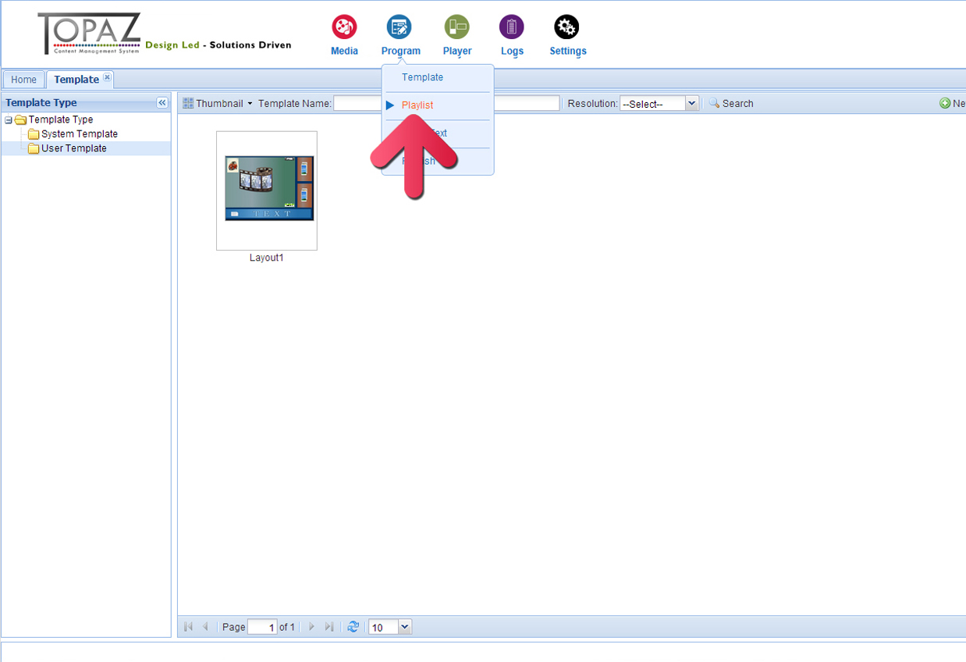Select the System Template folder
This screenshot has height=662, width=966.
pyautogui.click(x=79, y=134)
